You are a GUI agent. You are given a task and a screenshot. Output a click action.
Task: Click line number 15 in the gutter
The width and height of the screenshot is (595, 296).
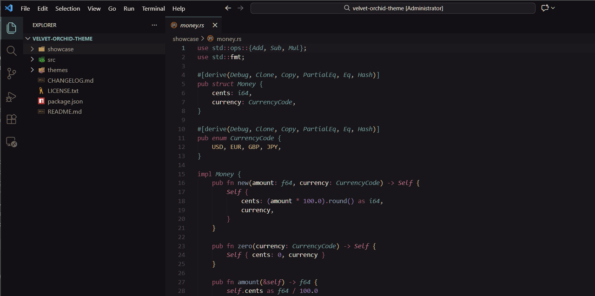click(181, 174)
